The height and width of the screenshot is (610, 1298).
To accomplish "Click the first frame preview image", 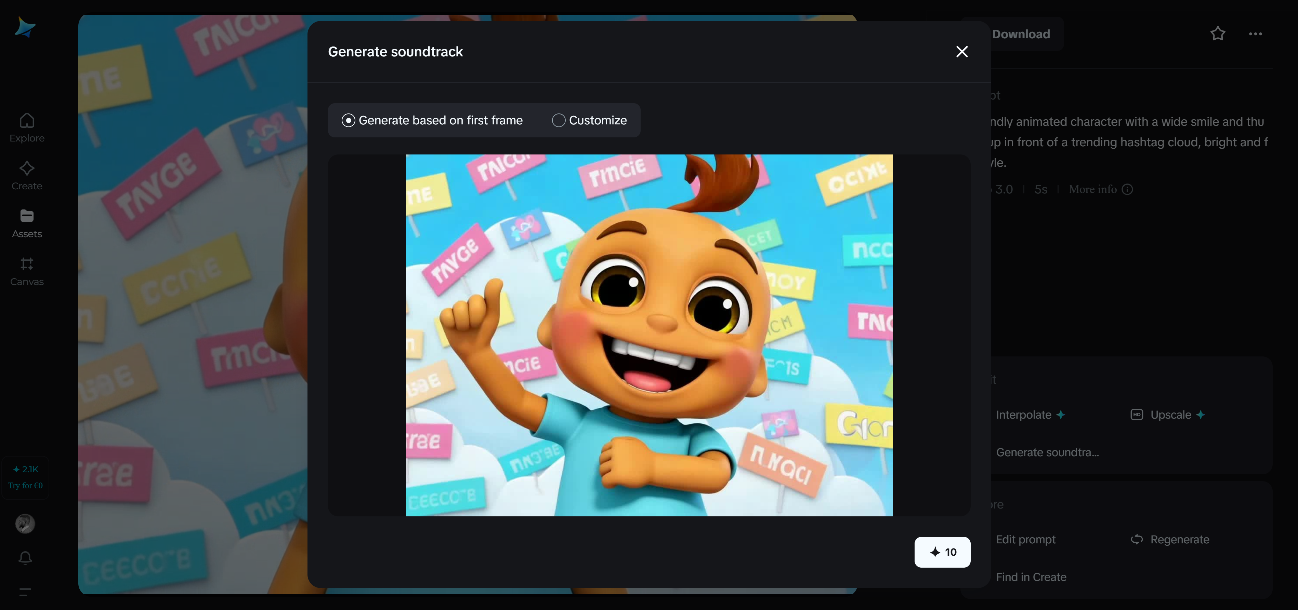I will tap(649, 335).
